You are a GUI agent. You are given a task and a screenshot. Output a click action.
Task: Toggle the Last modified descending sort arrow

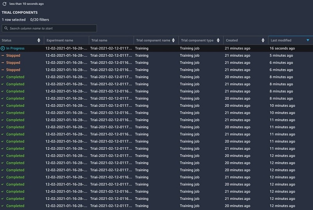coord(308,40)
